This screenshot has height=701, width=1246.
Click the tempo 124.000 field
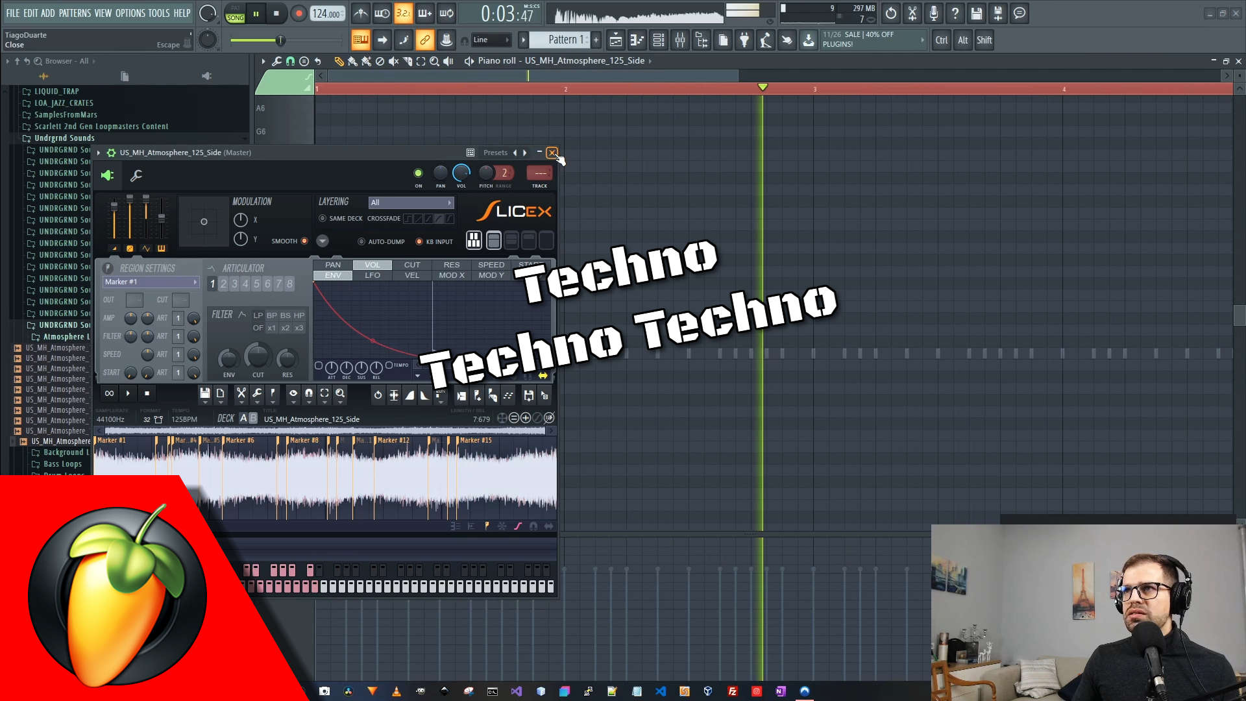click(x=328, y=14)
